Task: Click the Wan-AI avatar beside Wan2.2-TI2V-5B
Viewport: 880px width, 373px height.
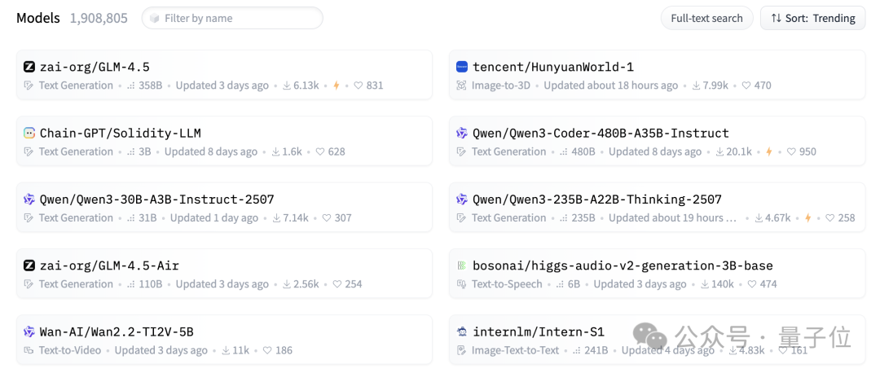Action: point(29,332)
